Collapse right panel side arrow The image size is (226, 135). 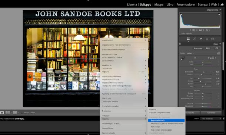(x=225, y=62)
